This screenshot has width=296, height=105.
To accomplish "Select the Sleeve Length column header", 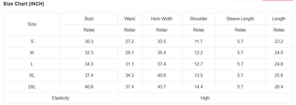I will tap(240, 19).
